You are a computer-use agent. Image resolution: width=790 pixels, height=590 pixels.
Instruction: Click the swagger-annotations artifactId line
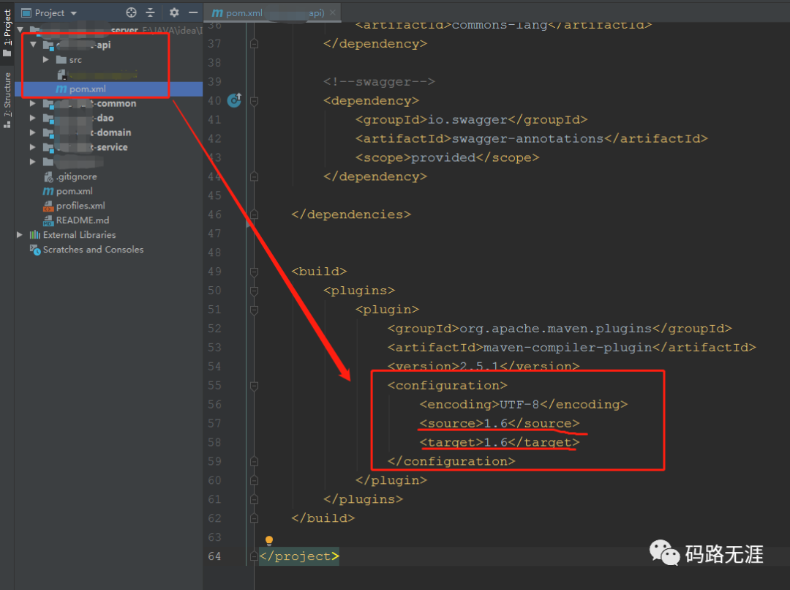tap(532, 138)
